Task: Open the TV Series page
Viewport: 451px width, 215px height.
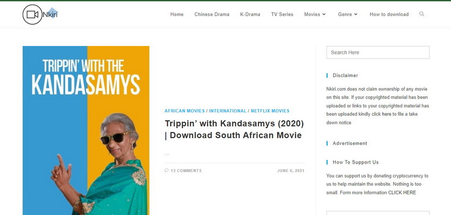Action: pyautogui.click(x=282, y=14)
